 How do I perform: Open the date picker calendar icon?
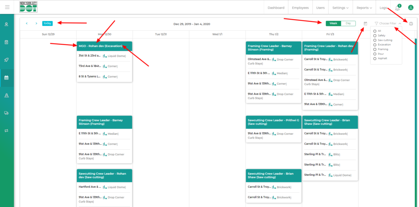(x=365, y=24)
